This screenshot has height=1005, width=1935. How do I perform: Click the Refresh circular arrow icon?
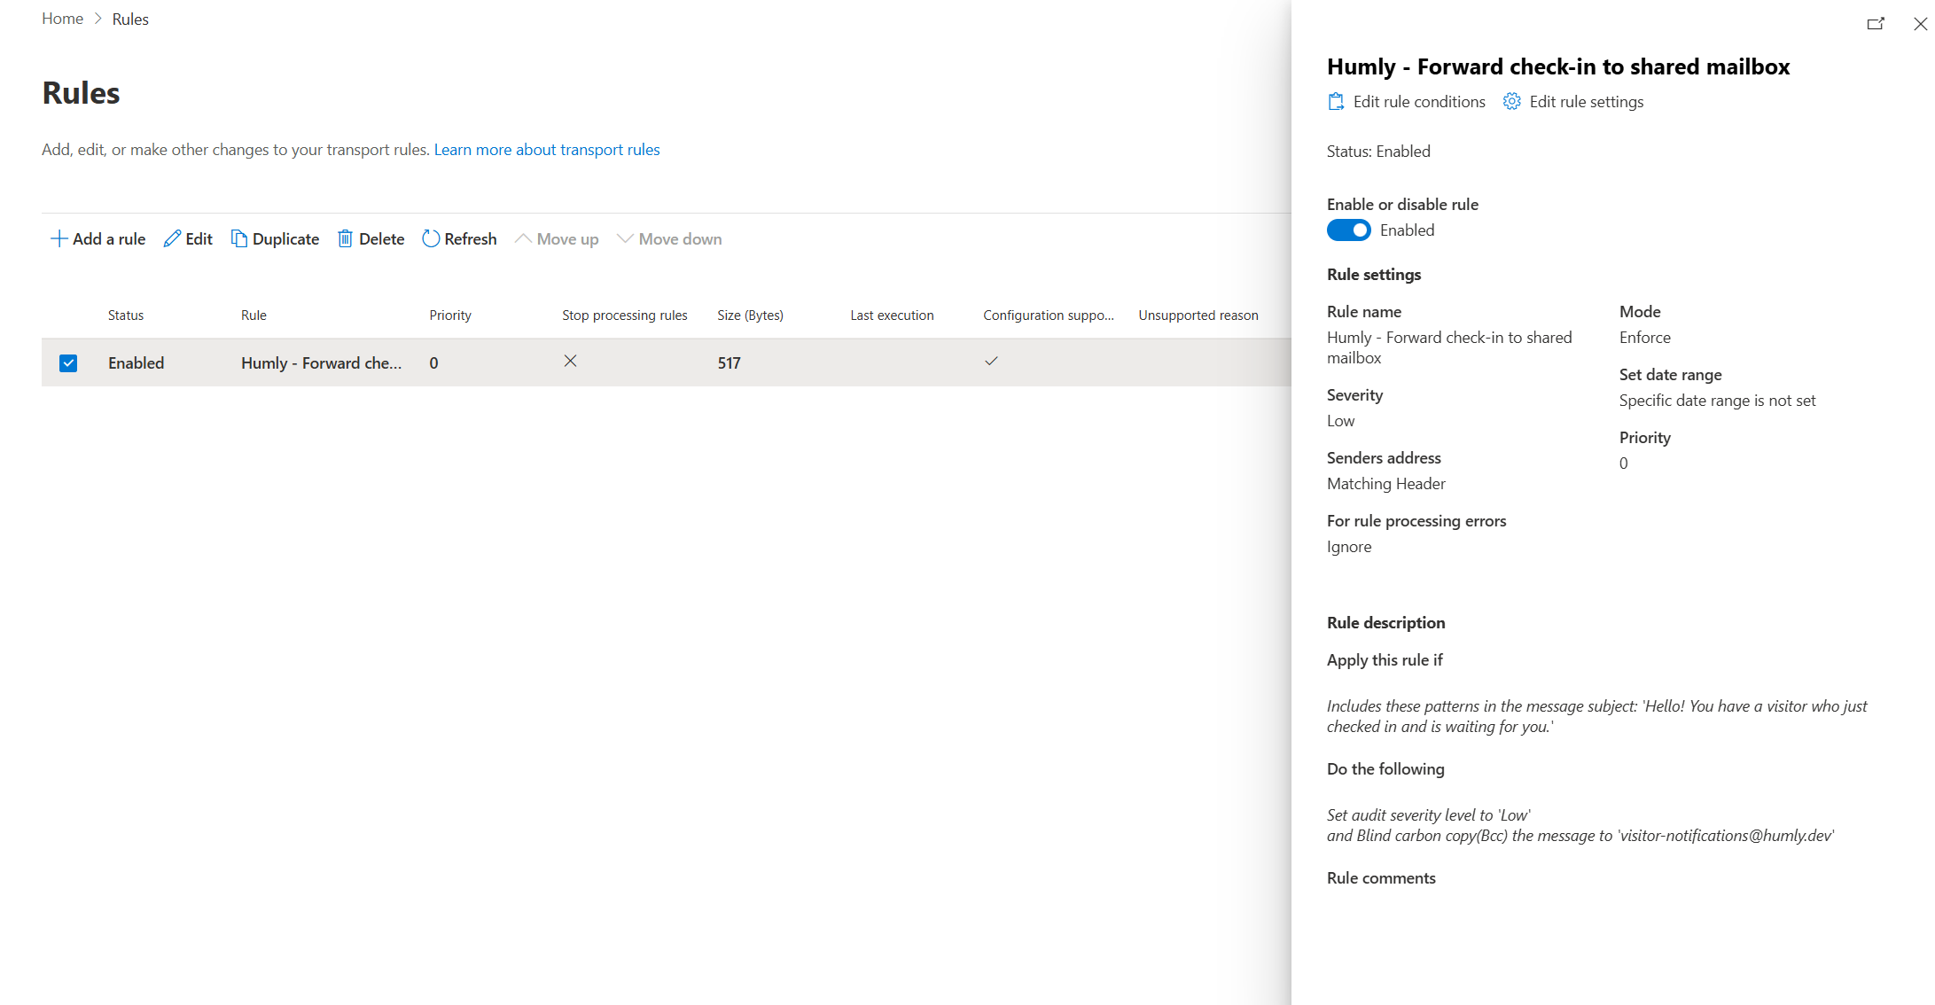point(431,239)
